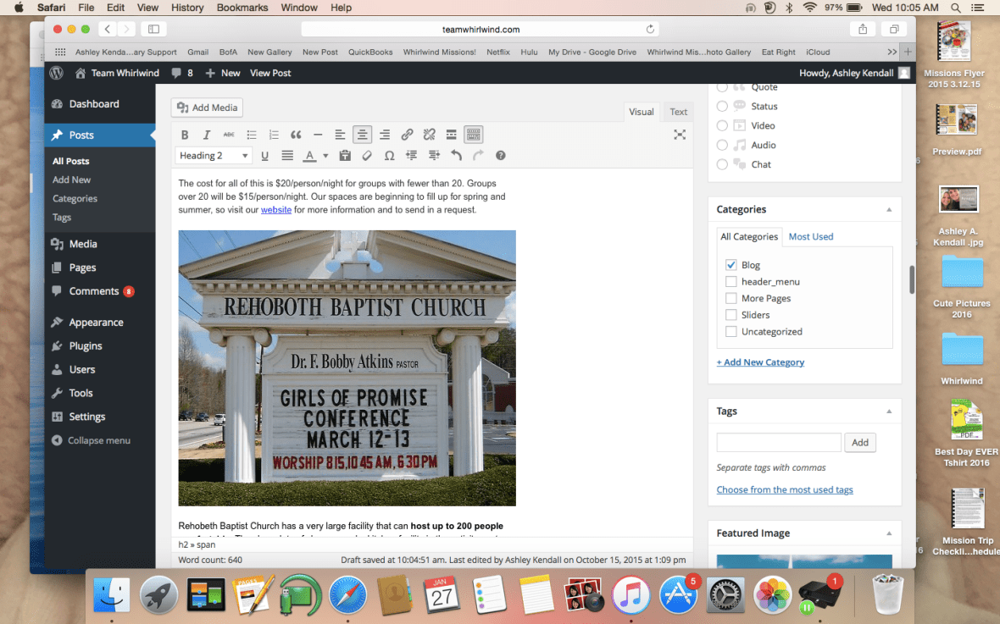Open keyboard shortcuts help icon
This screenshot has width=1000, height=624.
point(501,156)
